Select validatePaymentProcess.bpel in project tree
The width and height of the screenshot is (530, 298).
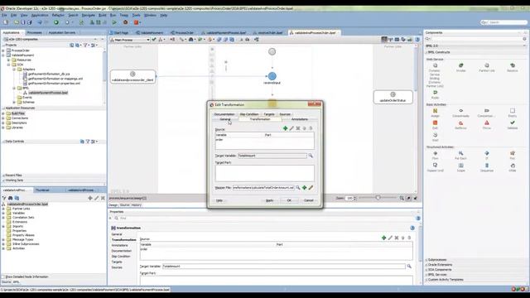(x=48, y=93)
